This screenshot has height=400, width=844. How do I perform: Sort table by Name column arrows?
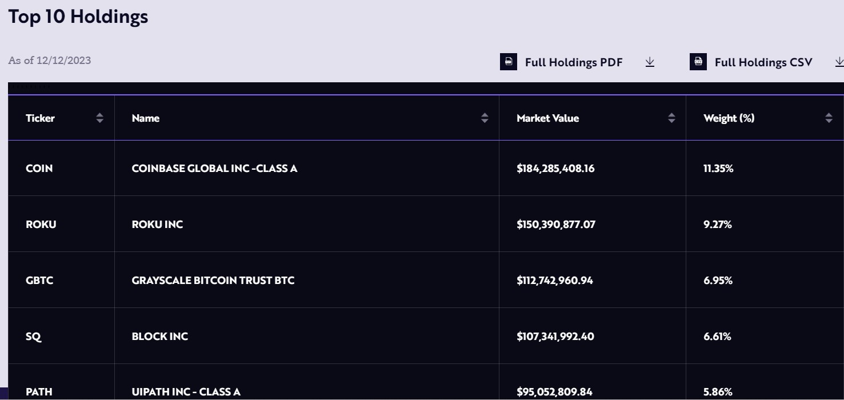485,118
